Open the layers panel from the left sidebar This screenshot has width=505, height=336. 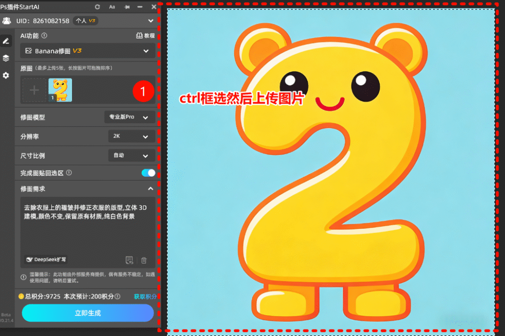click(x=7, y=58)
